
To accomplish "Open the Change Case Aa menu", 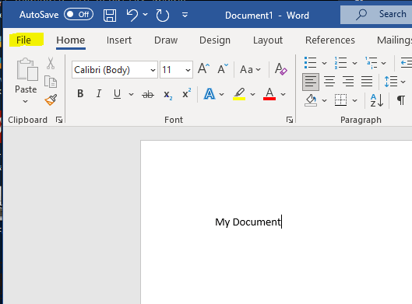I will click(x=250, y=69).
